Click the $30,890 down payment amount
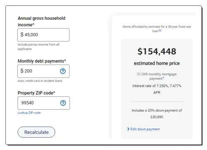This screenshot has height=150, width=207. (x=157, y=117)
